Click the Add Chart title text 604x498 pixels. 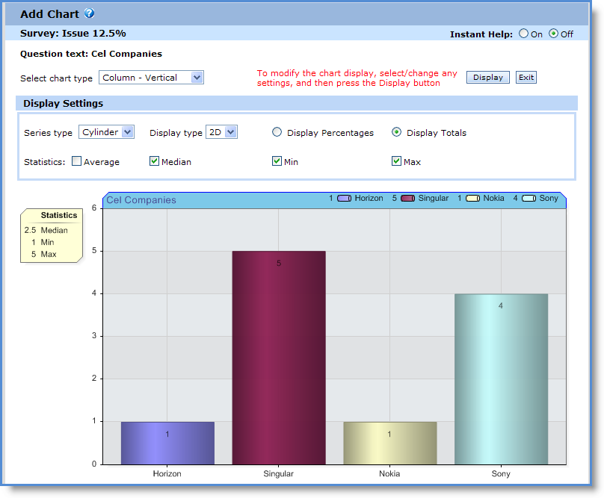click(x=49, y=14)
